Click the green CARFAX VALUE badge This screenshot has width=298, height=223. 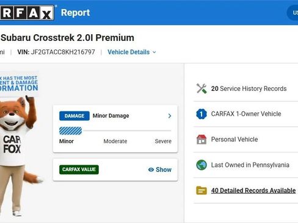point(79,169)
